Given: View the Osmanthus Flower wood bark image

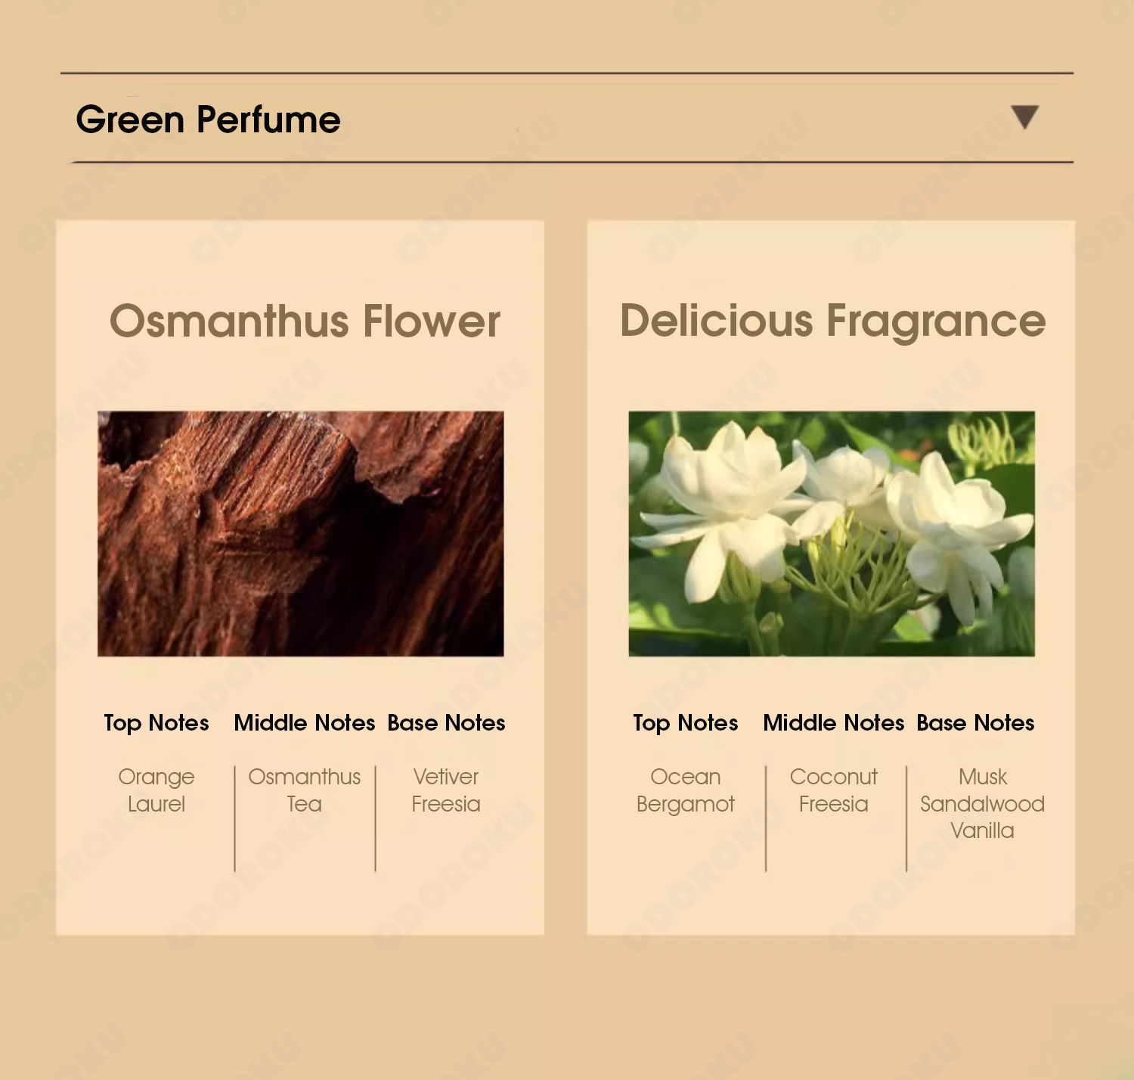Looking at the screenshot, I should [x=301, y=534].
